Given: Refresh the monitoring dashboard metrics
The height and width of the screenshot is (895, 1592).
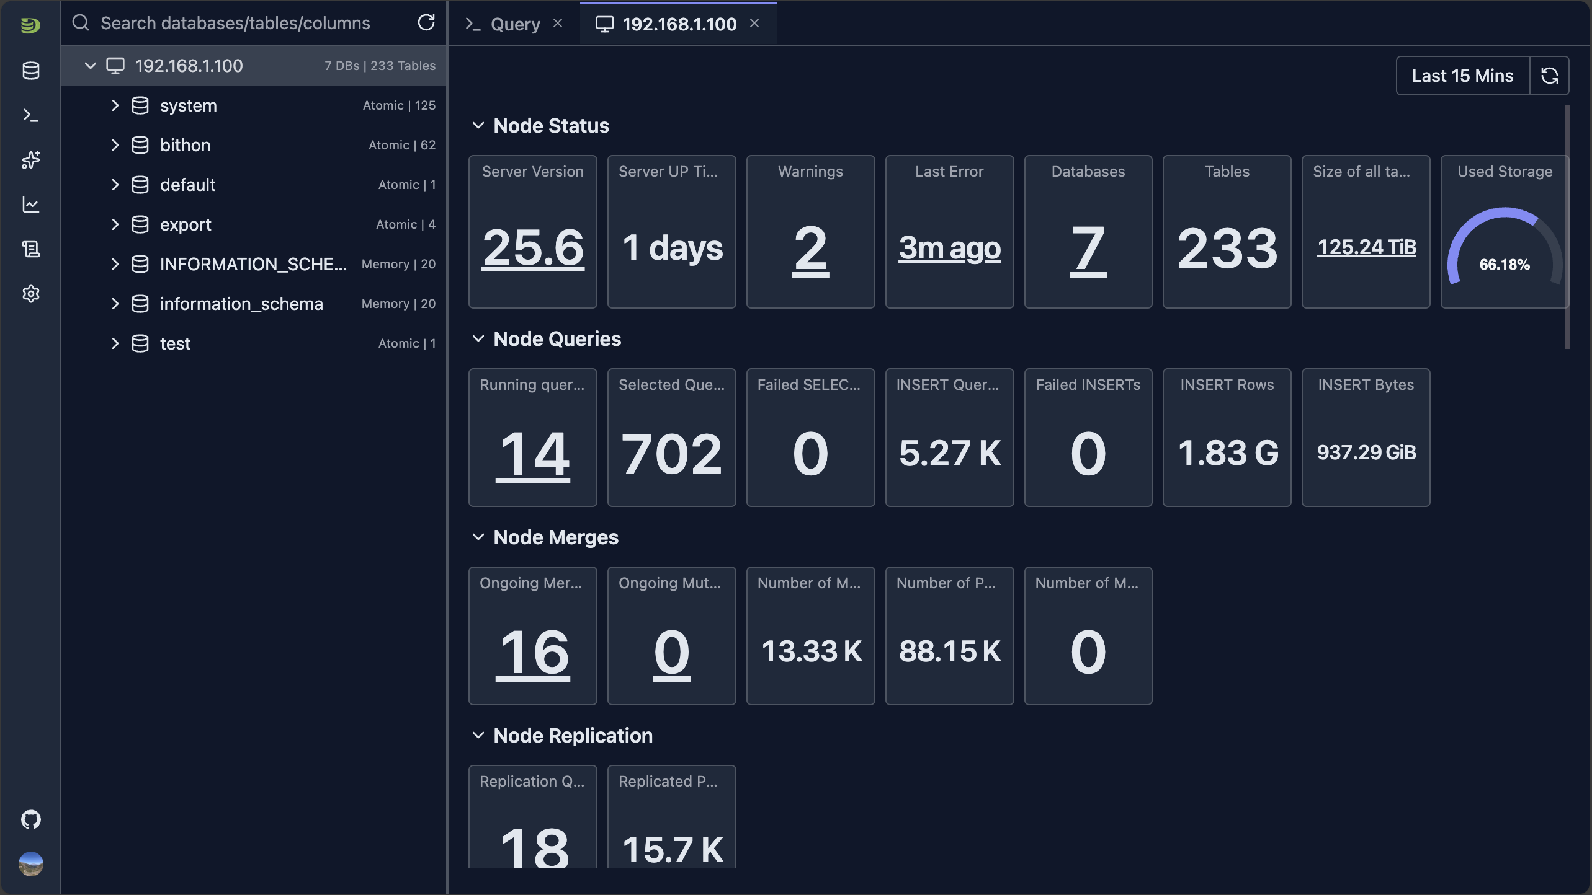Looking at the screenshot, I should (x=1550, y=75).
